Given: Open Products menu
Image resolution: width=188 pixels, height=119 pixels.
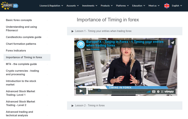Looking at the screenshot, I should [x=107, y=6].
